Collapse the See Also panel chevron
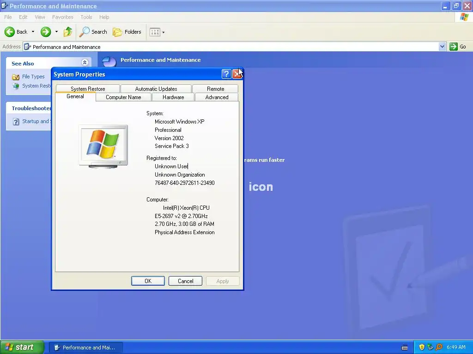The height and width of the screenshot is (354, 473). (x=85, y=63)
